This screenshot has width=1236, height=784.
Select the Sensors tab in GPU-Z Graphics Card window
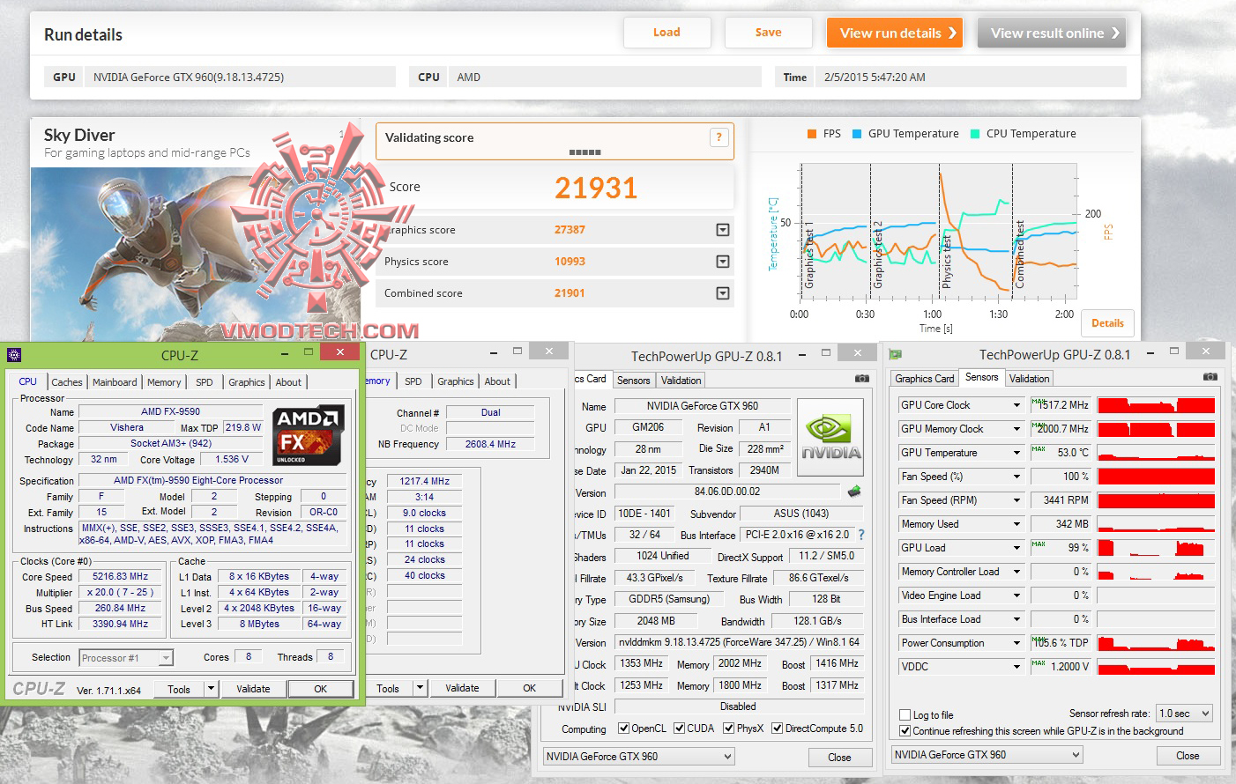pos(634,381)
